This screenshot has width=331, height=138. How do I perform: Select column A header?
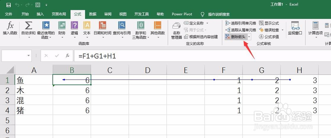34,70
